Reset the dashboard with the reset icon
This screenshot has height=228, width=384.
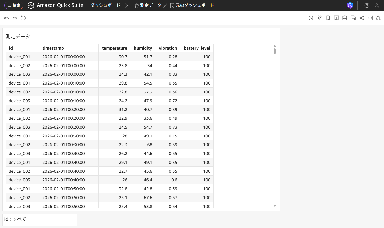tap(23, 18)
